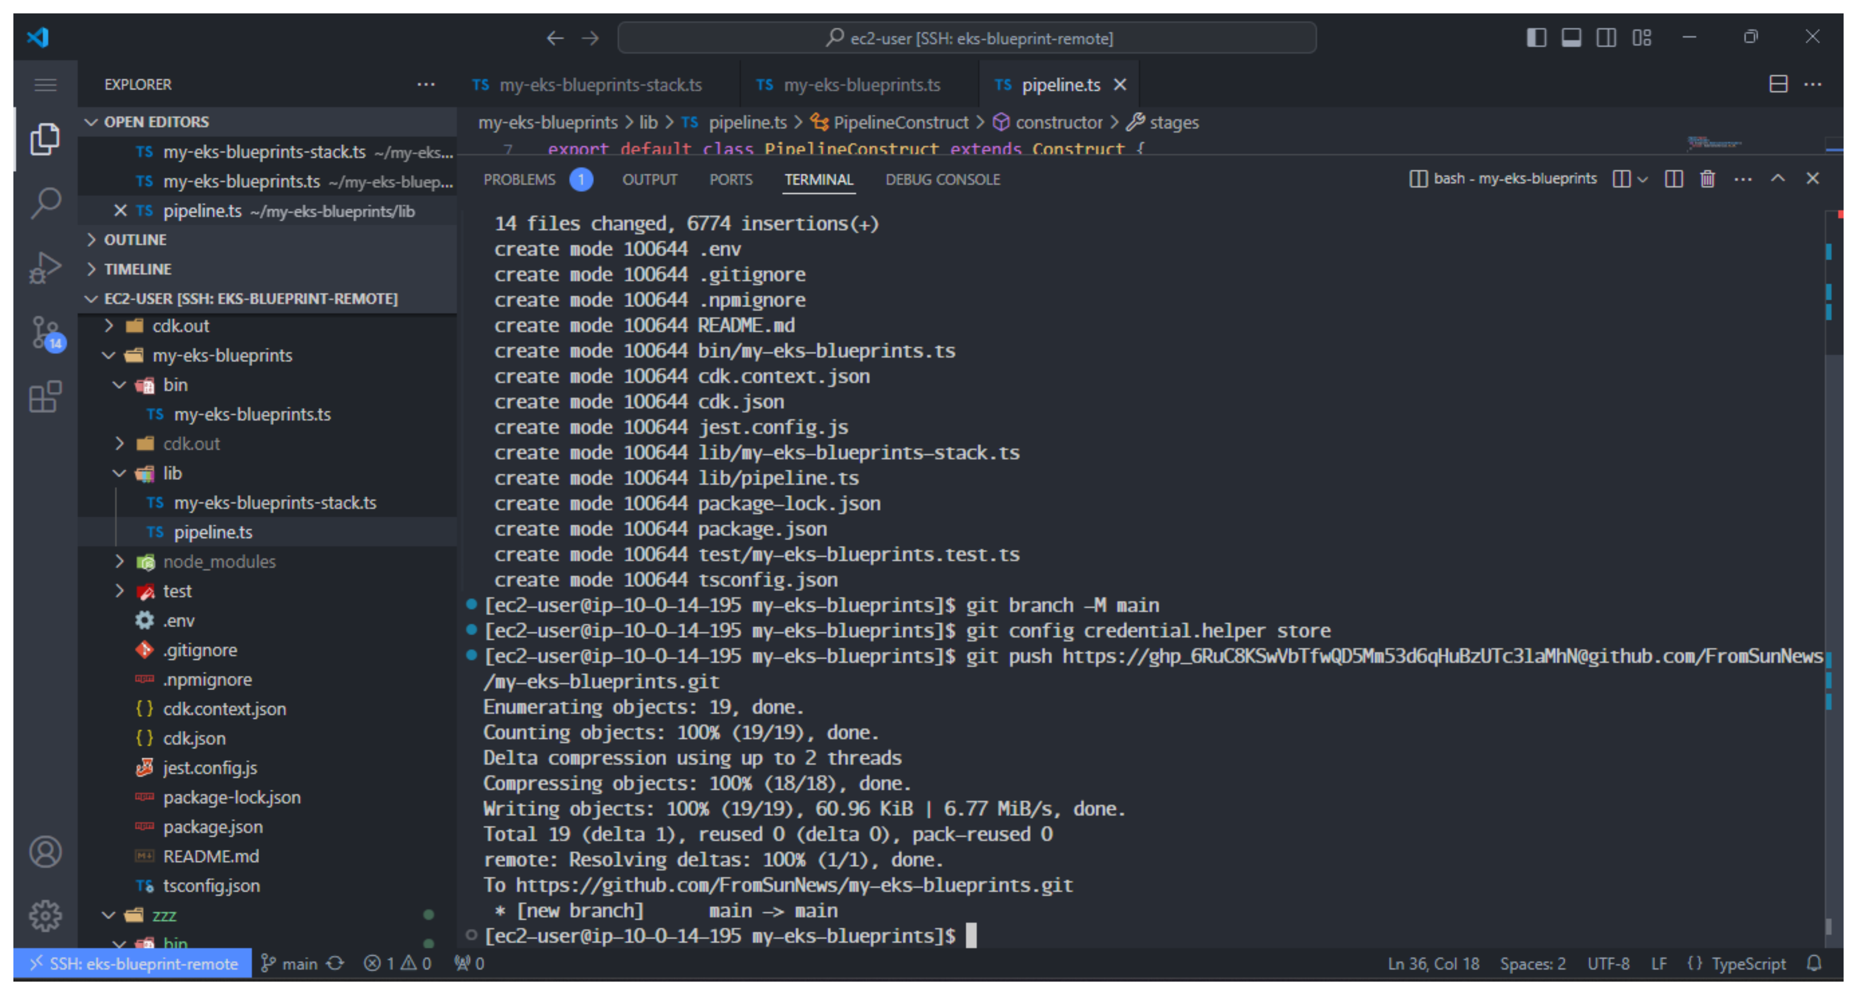Maximize the panel with up chevron

click(x=1778, y=178)
